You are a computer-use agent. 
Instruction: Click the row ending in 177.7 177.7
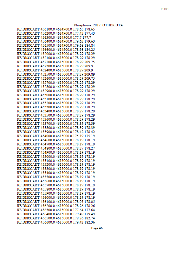pos(54,37)
